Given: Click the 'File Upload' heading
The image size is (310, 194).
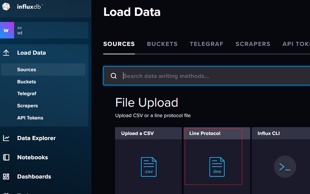Looking at the screenshot, I should [147, 103].
